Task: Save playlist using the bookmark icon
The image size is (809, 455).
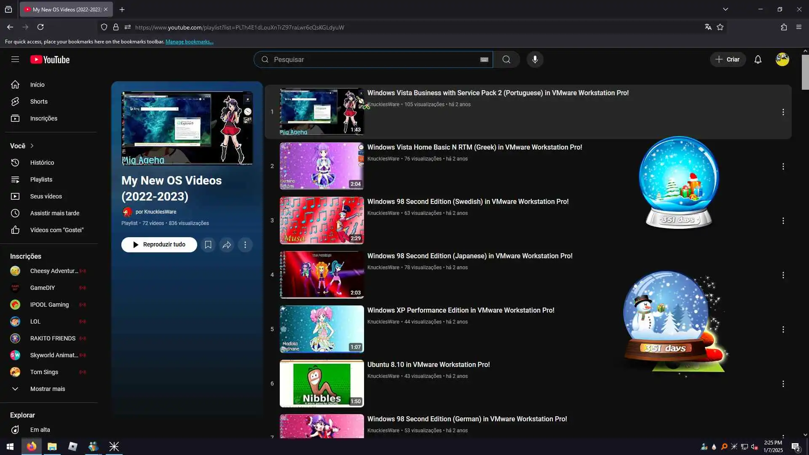Action: pyautogui.click(x=208, y=245)
